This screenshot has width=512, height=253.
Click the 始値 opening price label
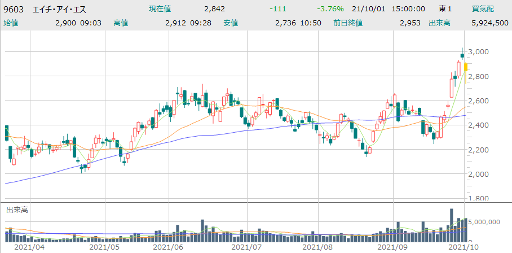(x=11, y=23)
